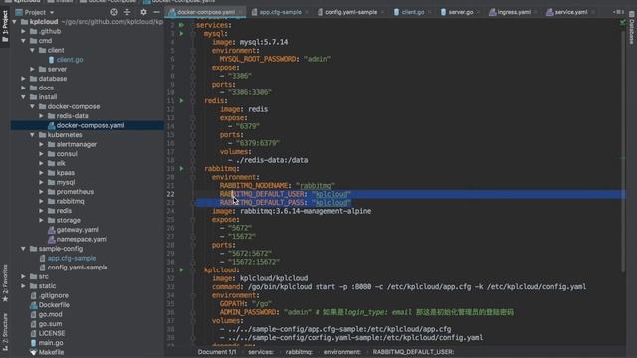Switch to the service.yaml tab
The width and height of the screenshot is (637, 358).
[x=570, y=12]
